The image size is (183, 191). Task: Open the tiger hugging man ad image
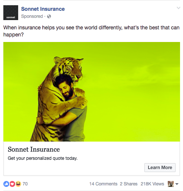click(x=92, y=92)
